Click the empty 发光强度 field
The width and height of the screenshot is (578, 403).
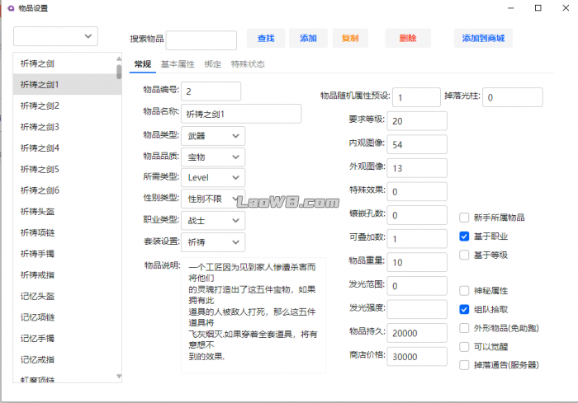click(417, 309)
